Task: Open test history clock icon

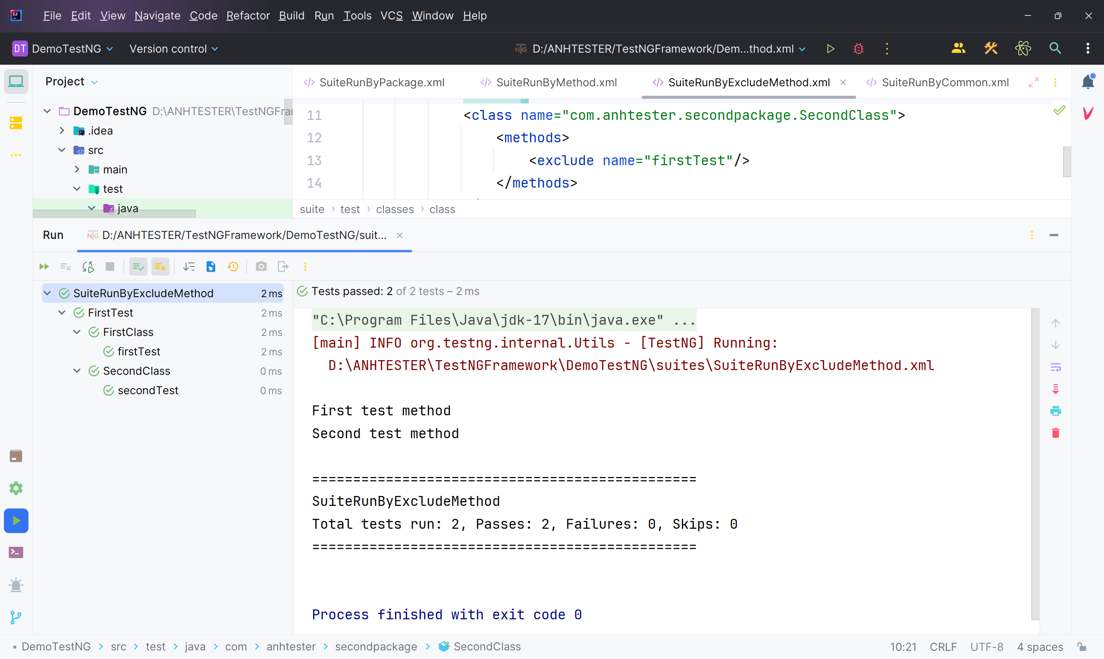Action: (233, 267)
